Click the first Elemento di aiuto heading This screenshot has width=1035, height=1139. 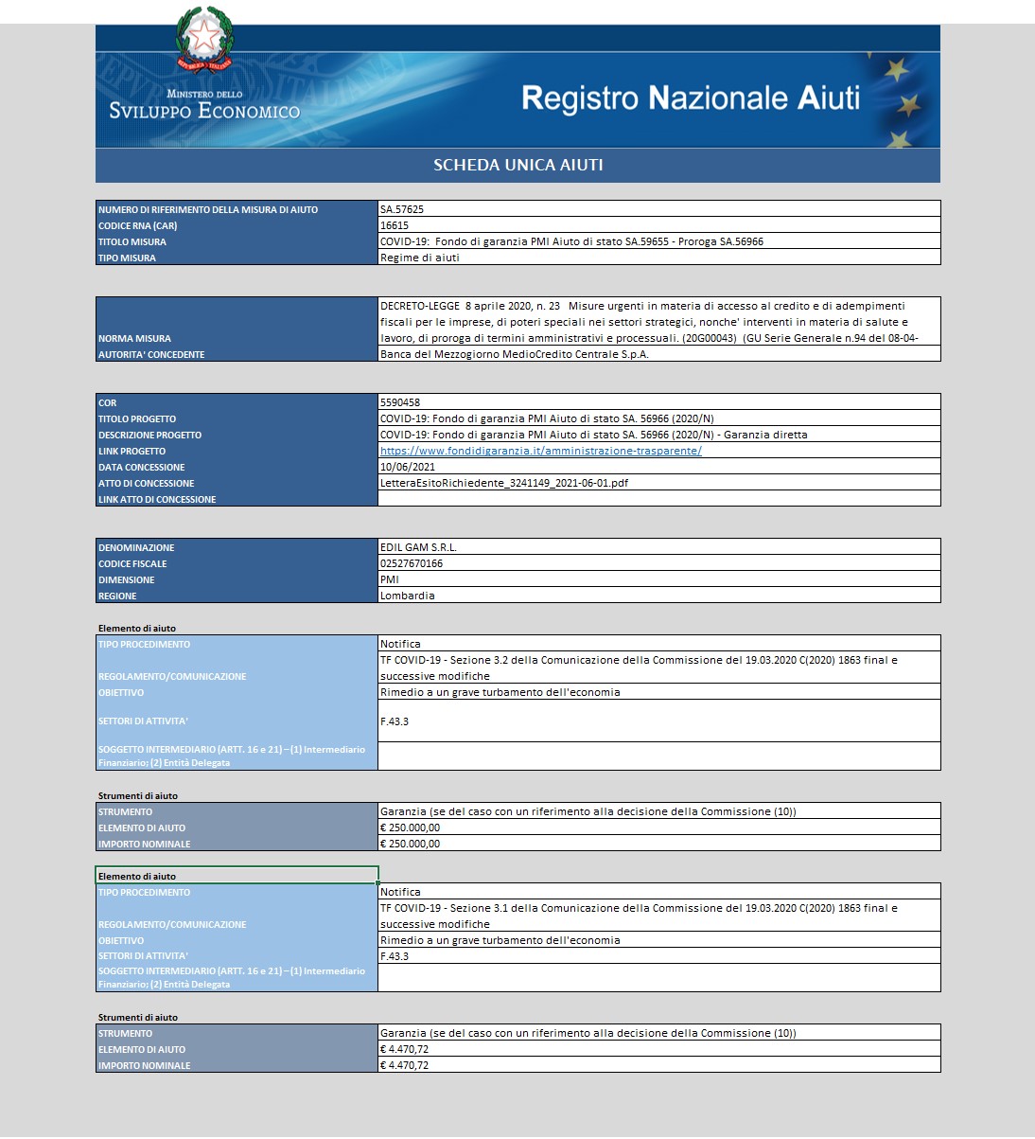137,628
